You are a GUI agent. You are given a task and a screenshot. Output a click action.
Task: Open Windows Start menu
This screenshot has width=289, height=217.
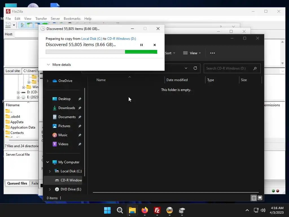tap(108, 210)
